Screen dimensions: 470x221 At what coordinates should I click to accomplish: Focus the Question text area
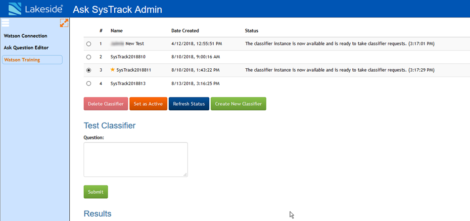tap(136, 160)
